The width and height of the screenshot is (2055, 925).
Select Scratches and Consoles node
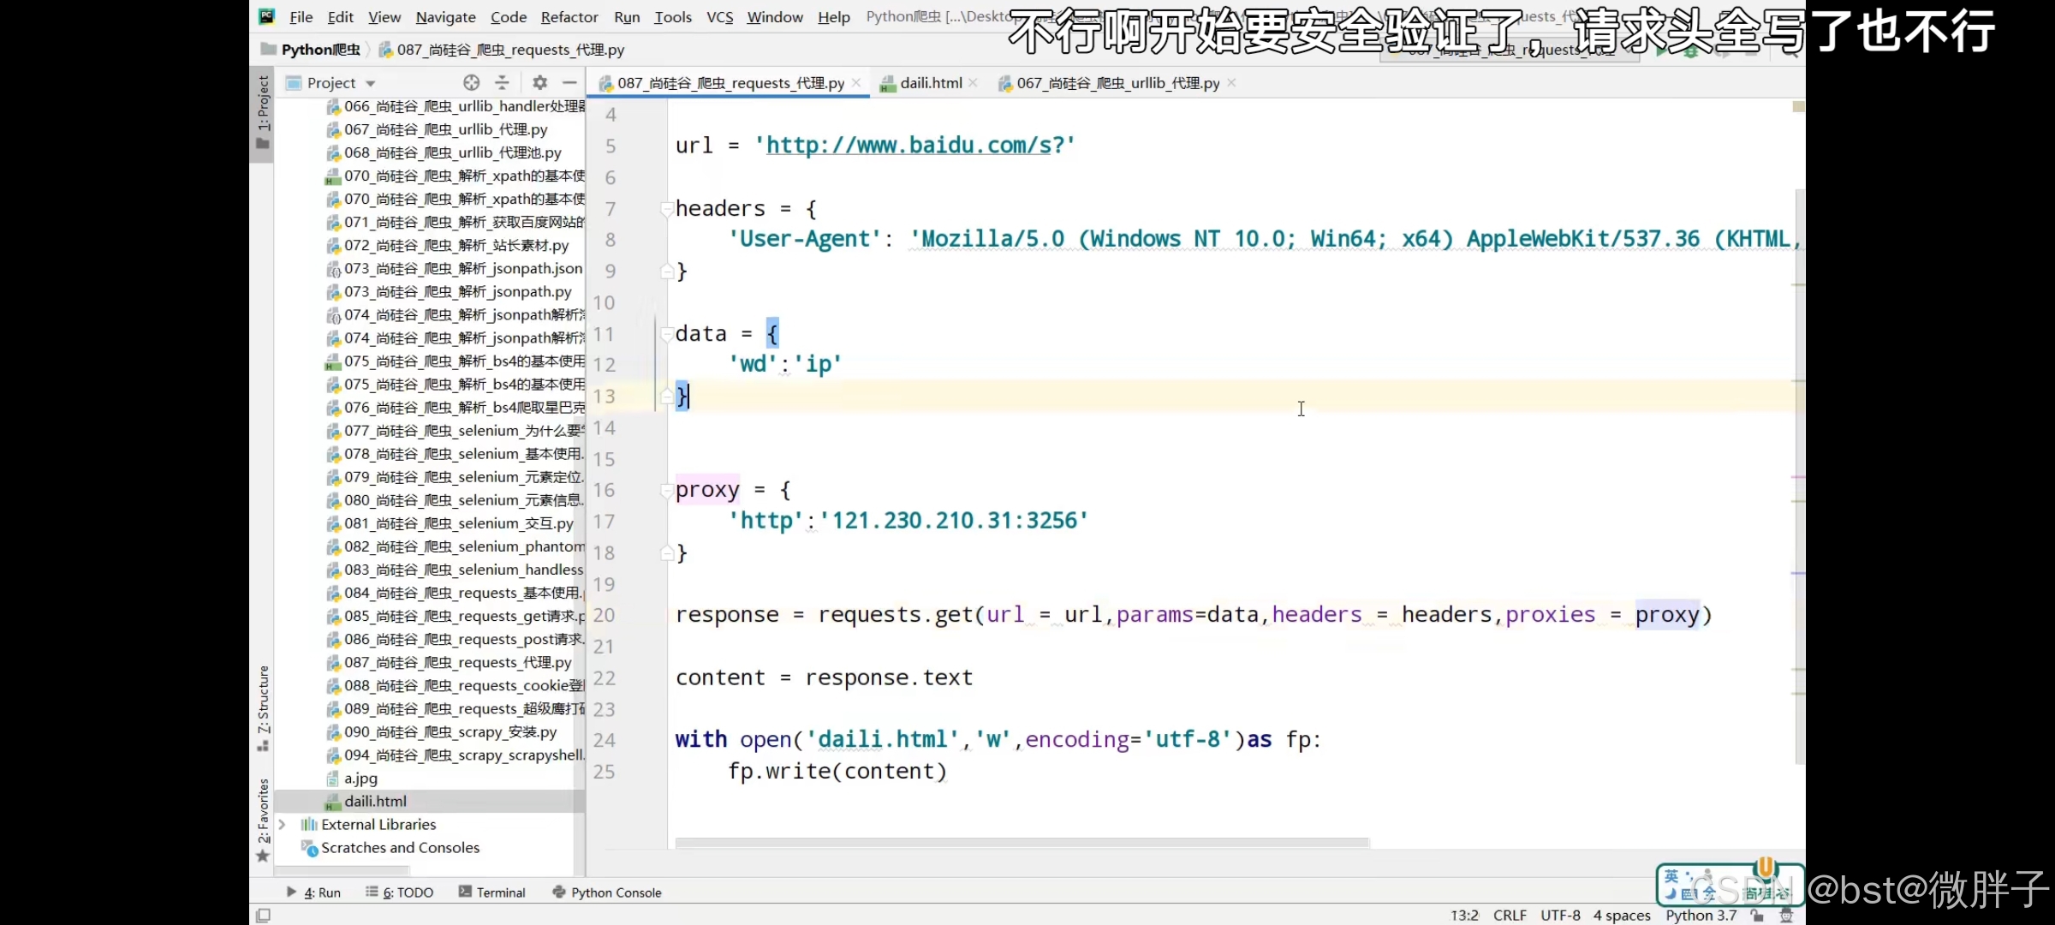pyautogui.click(x=390, y=847)
